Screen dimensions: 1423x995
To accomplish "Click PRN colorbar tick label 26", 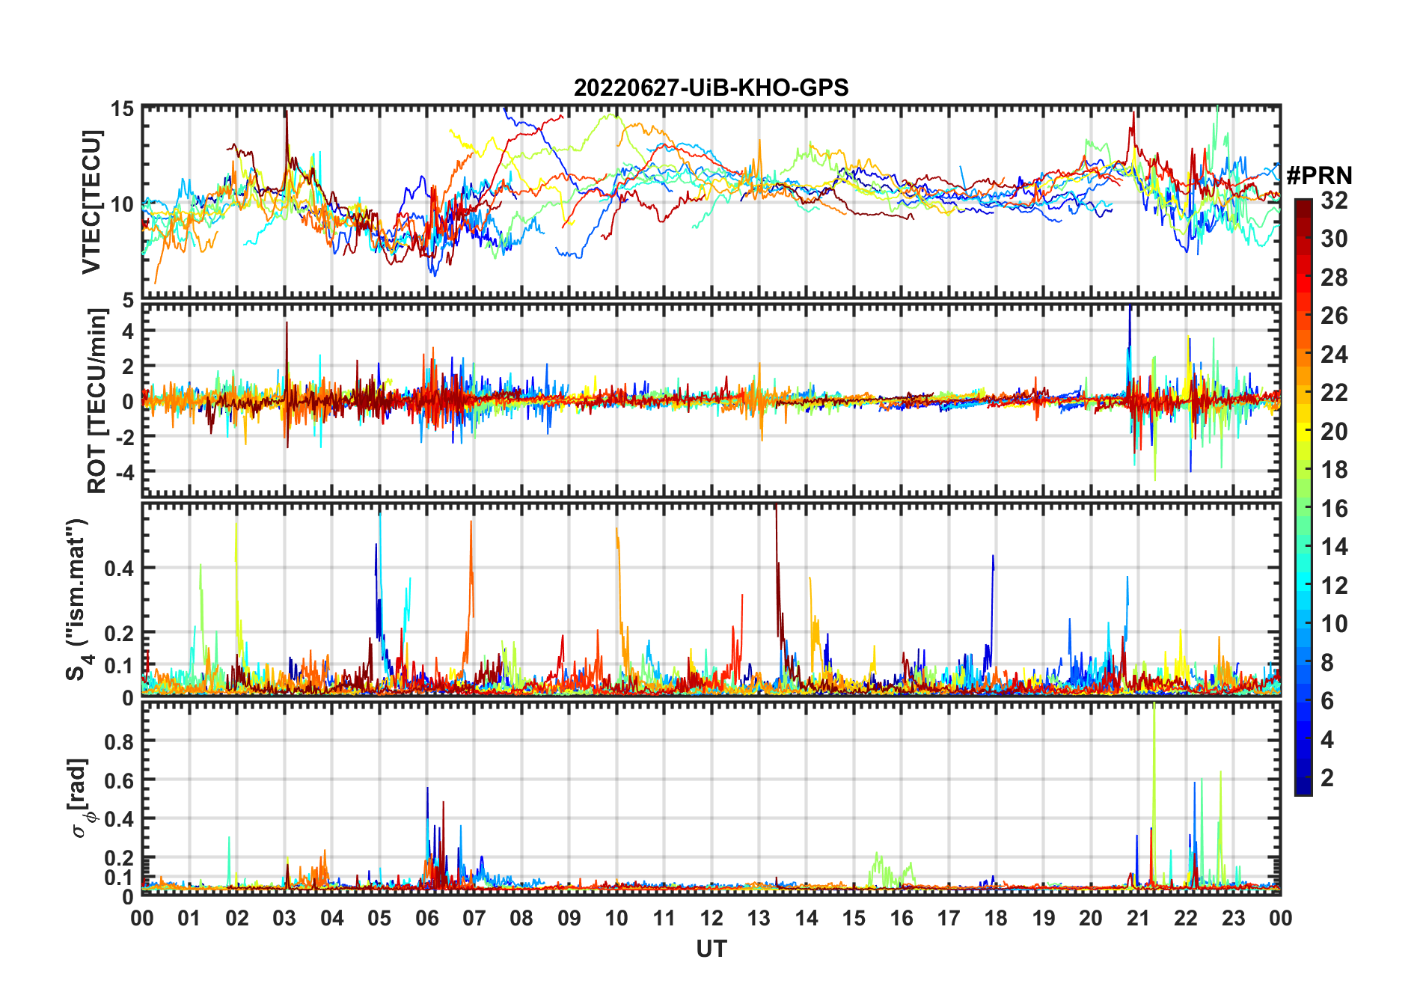I will coord(1334,316).
